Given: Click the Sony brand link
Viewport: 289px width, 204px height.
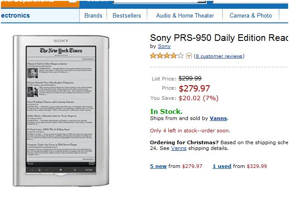Looking at the screenshot, I should 164,46.
